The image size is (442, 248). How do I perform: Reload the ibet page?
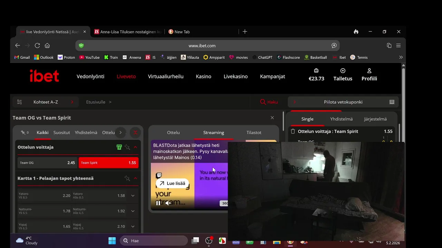[x=37, y=45]
